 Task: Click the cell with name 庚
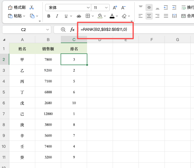tap(22, 125)
